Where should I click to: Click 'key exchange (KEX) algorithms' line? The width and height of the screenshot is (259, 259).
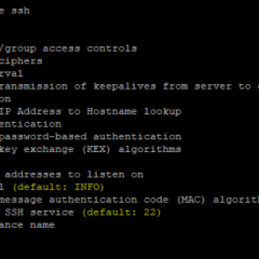pyautogui.click(x=91, y=150)
